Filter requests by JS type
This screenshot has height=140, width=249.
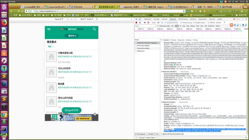pyautogui.click(x=180, y=26)
